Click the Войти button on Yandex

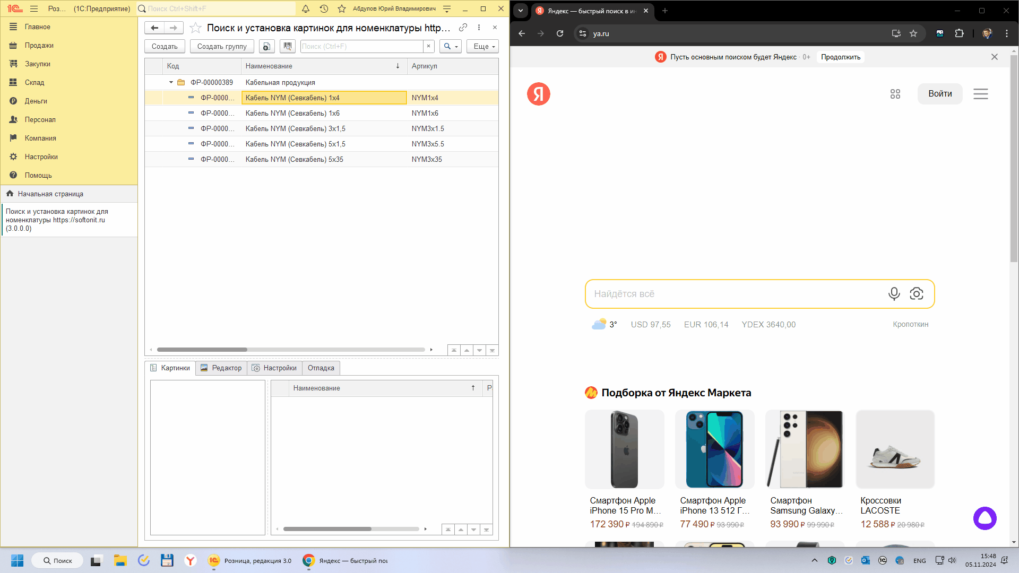point(939,94)
